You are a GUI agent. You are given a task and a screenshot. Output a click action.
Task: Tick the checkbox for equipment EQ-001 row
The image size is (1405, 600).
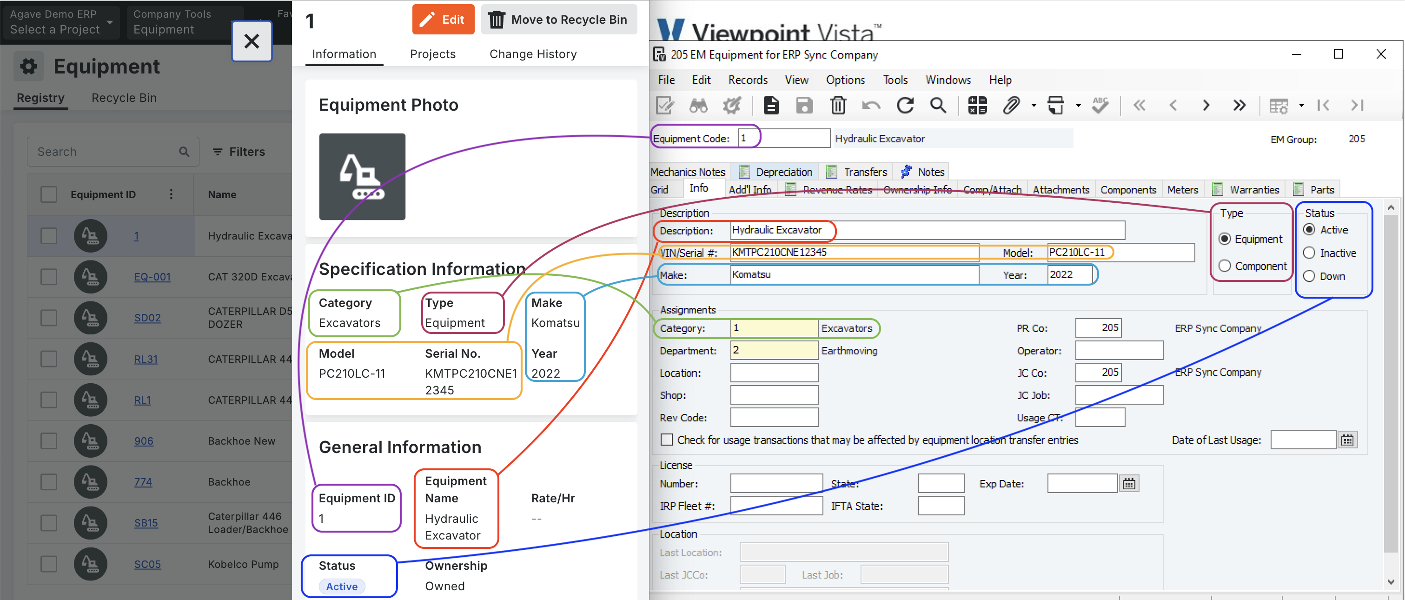[48, 277]
